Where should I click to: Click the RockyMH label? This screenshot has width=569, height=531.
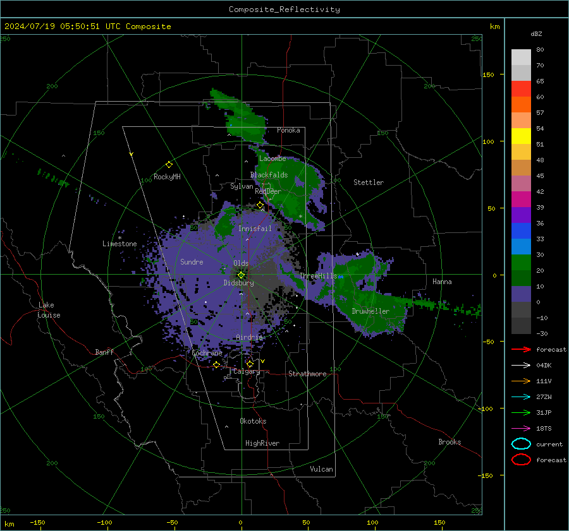click(167, 177)
